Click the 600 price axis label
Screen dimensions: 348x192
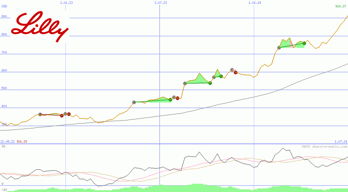[4, 70]
